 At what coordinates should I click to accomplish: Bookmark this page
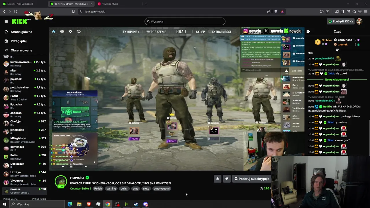[73, 12]
